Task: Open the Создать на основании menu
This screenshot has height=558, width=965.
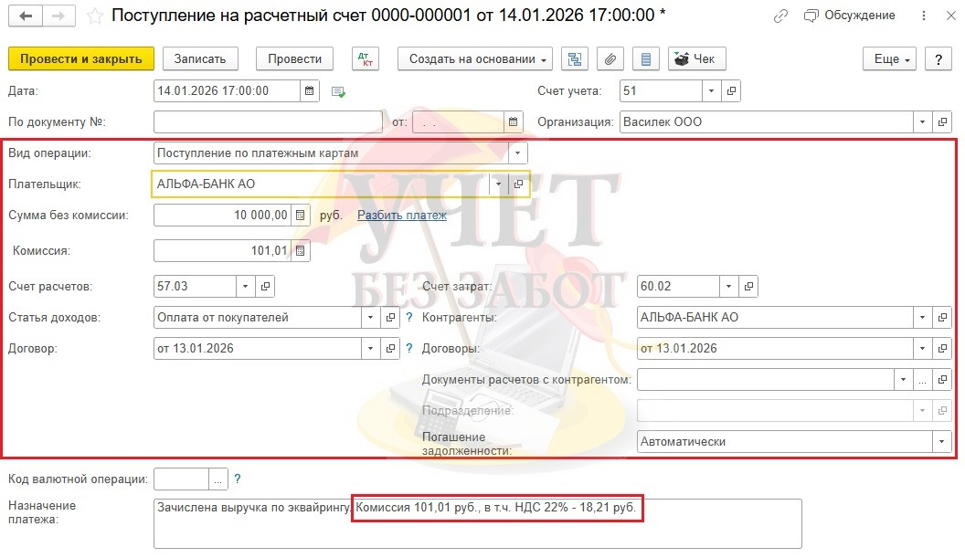Action: (474, 58)
